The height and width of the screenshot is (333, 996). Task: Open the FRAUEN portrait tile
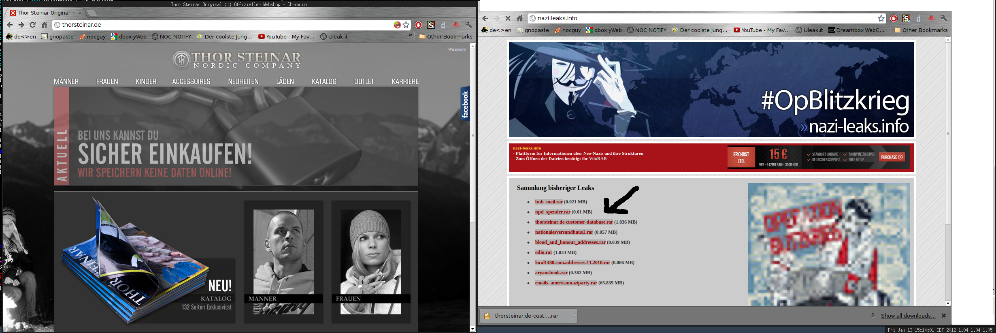pyautogui.click(x=371, y=262)
